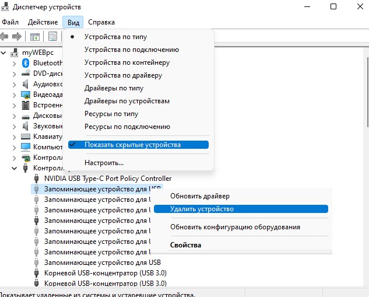Expand the DVD-диск category
Viewport: 369px width, 297px height.
[15, 74]
